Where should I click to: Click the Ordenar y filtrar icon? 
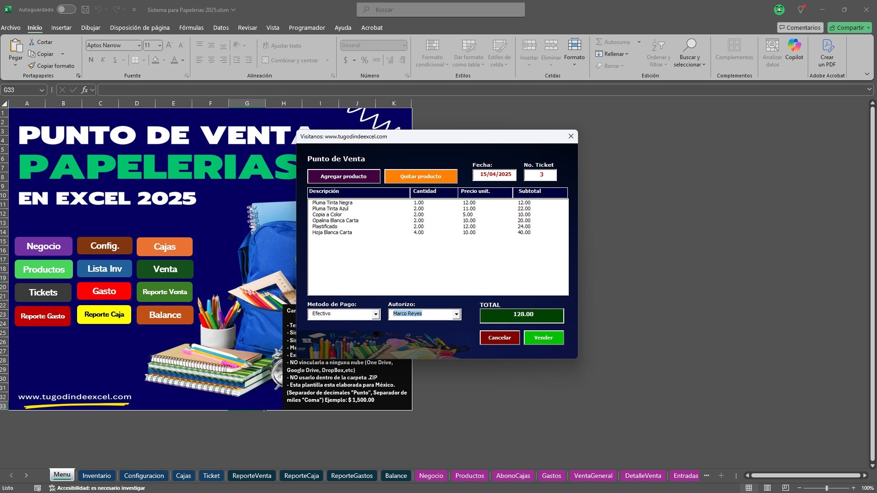(658, 45)
